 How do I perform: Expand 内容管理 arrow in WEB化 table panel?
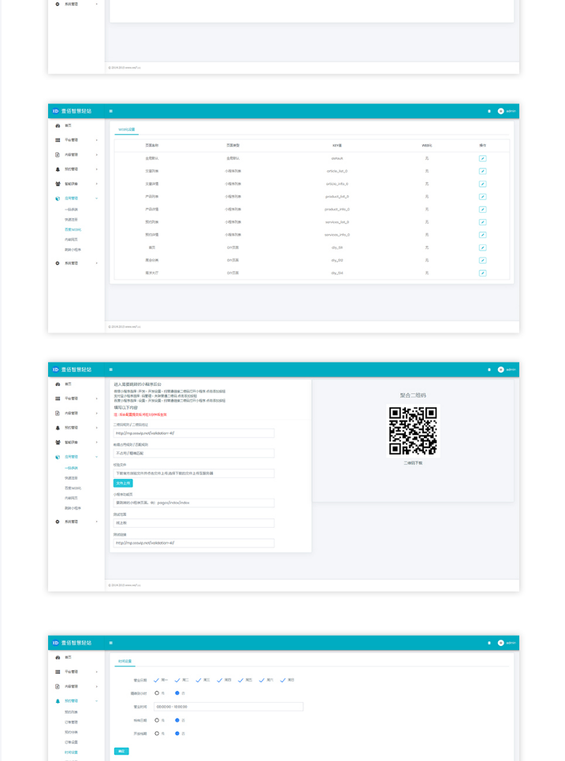pos(97,155)
